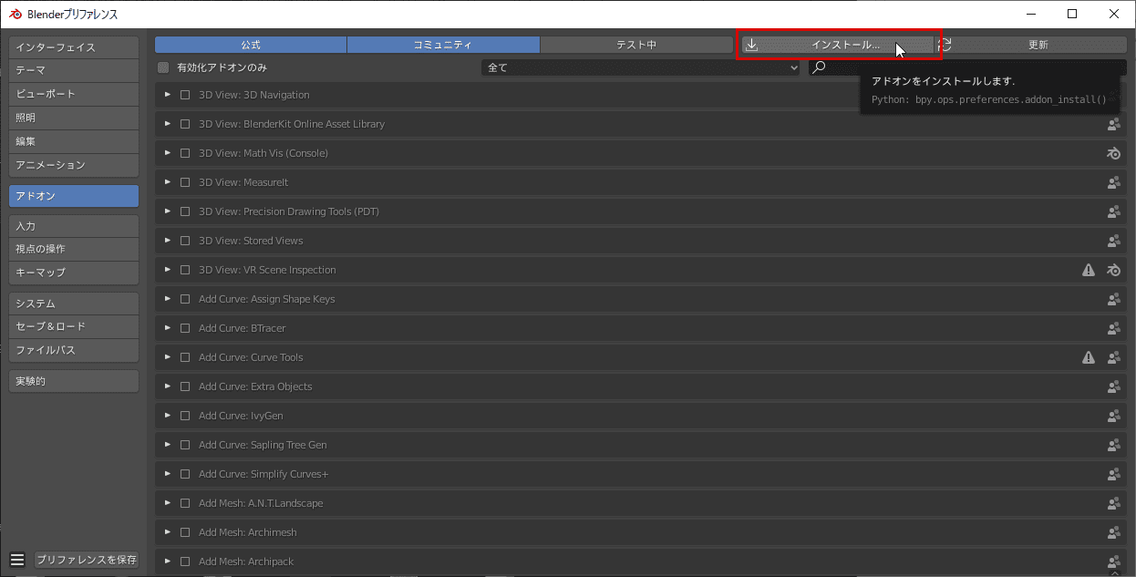Click the Blender logo in title bar
The width and height of the screenshot is (1136, 577).
[x=15, y=14]
